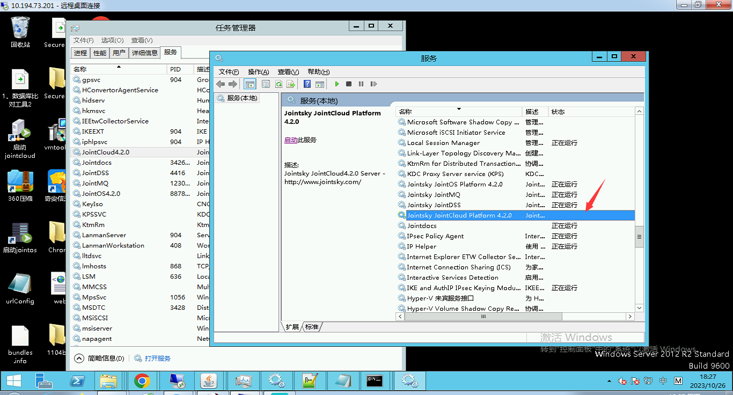Sort Task Manager services by PID column
The width and height of the screenshot is (733, 395).
[x=181, y=69]
